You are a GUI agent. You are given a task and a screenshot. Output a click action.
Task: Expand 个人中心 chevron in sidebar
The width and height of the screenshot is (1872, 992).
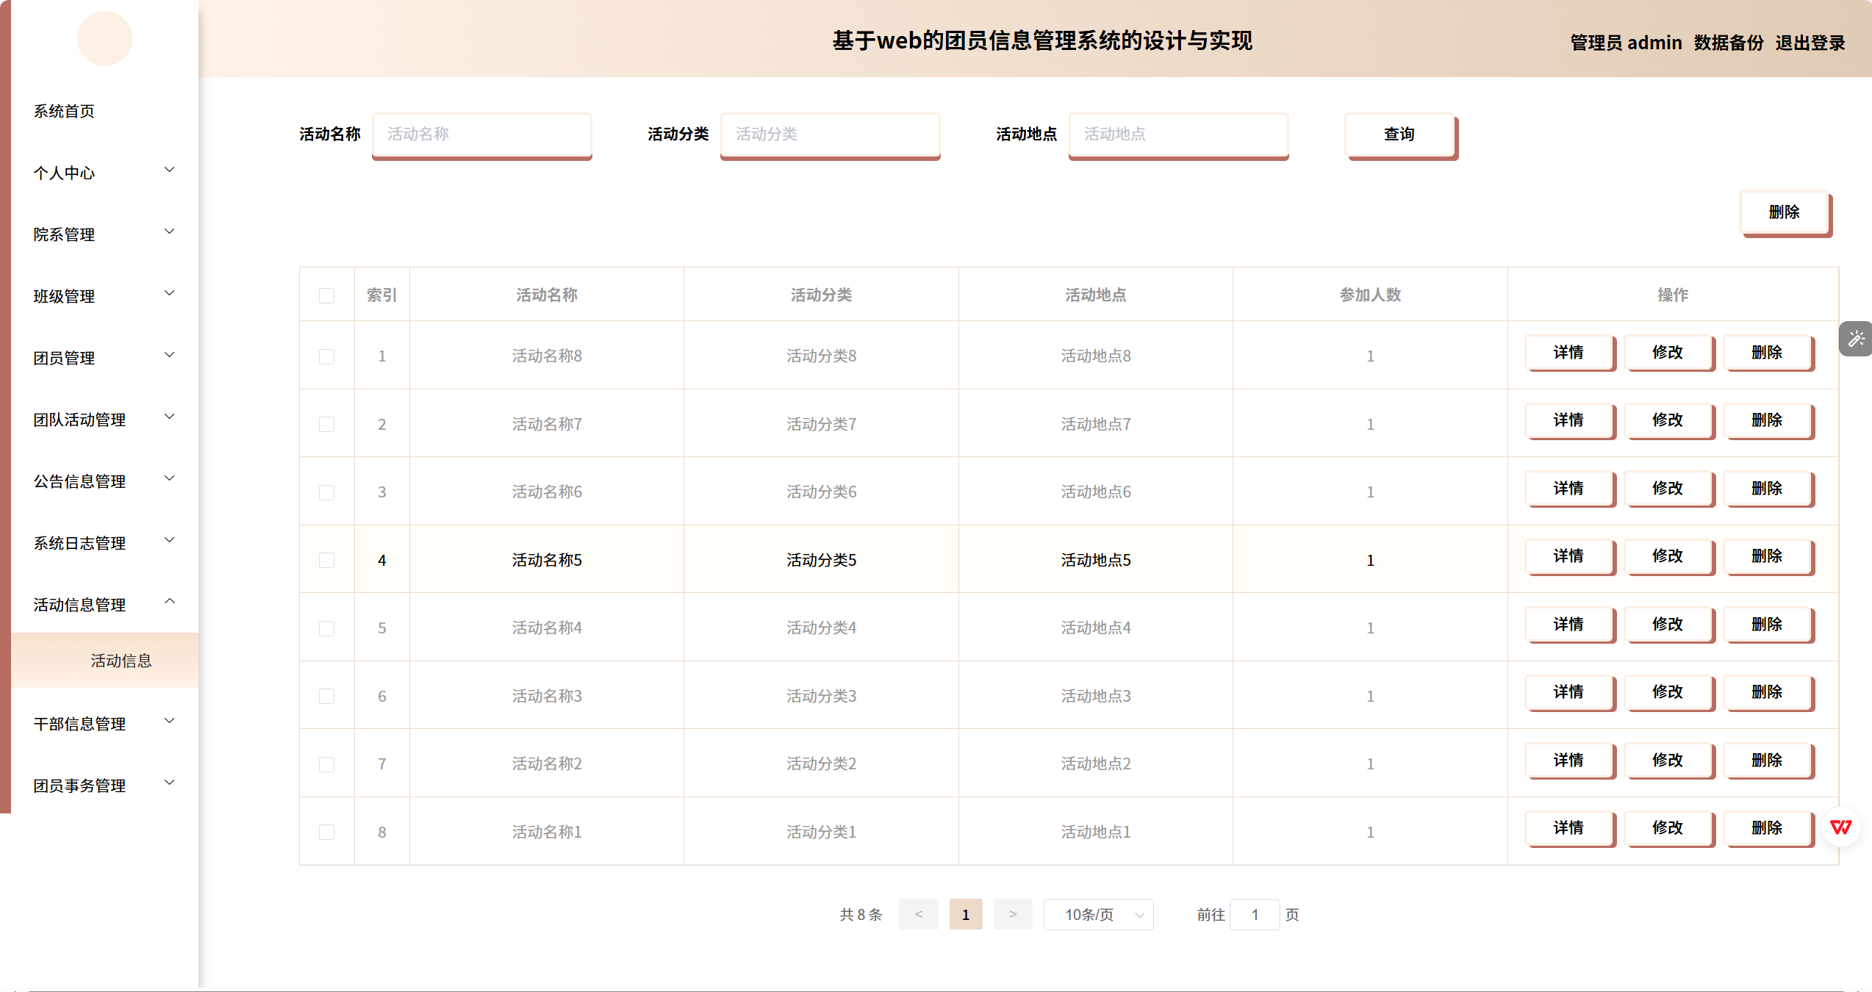click(x=170, y=170)
